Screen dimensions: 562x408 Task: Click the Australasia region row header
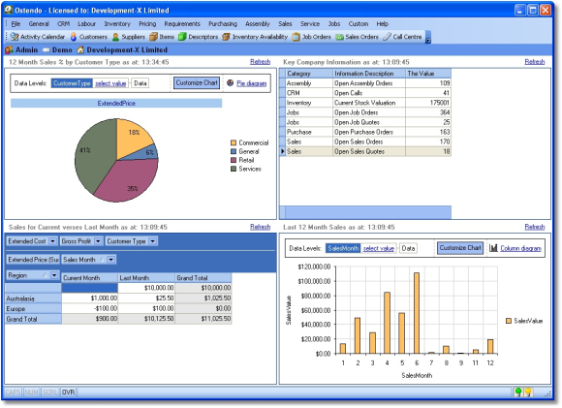tap(33, 298)
